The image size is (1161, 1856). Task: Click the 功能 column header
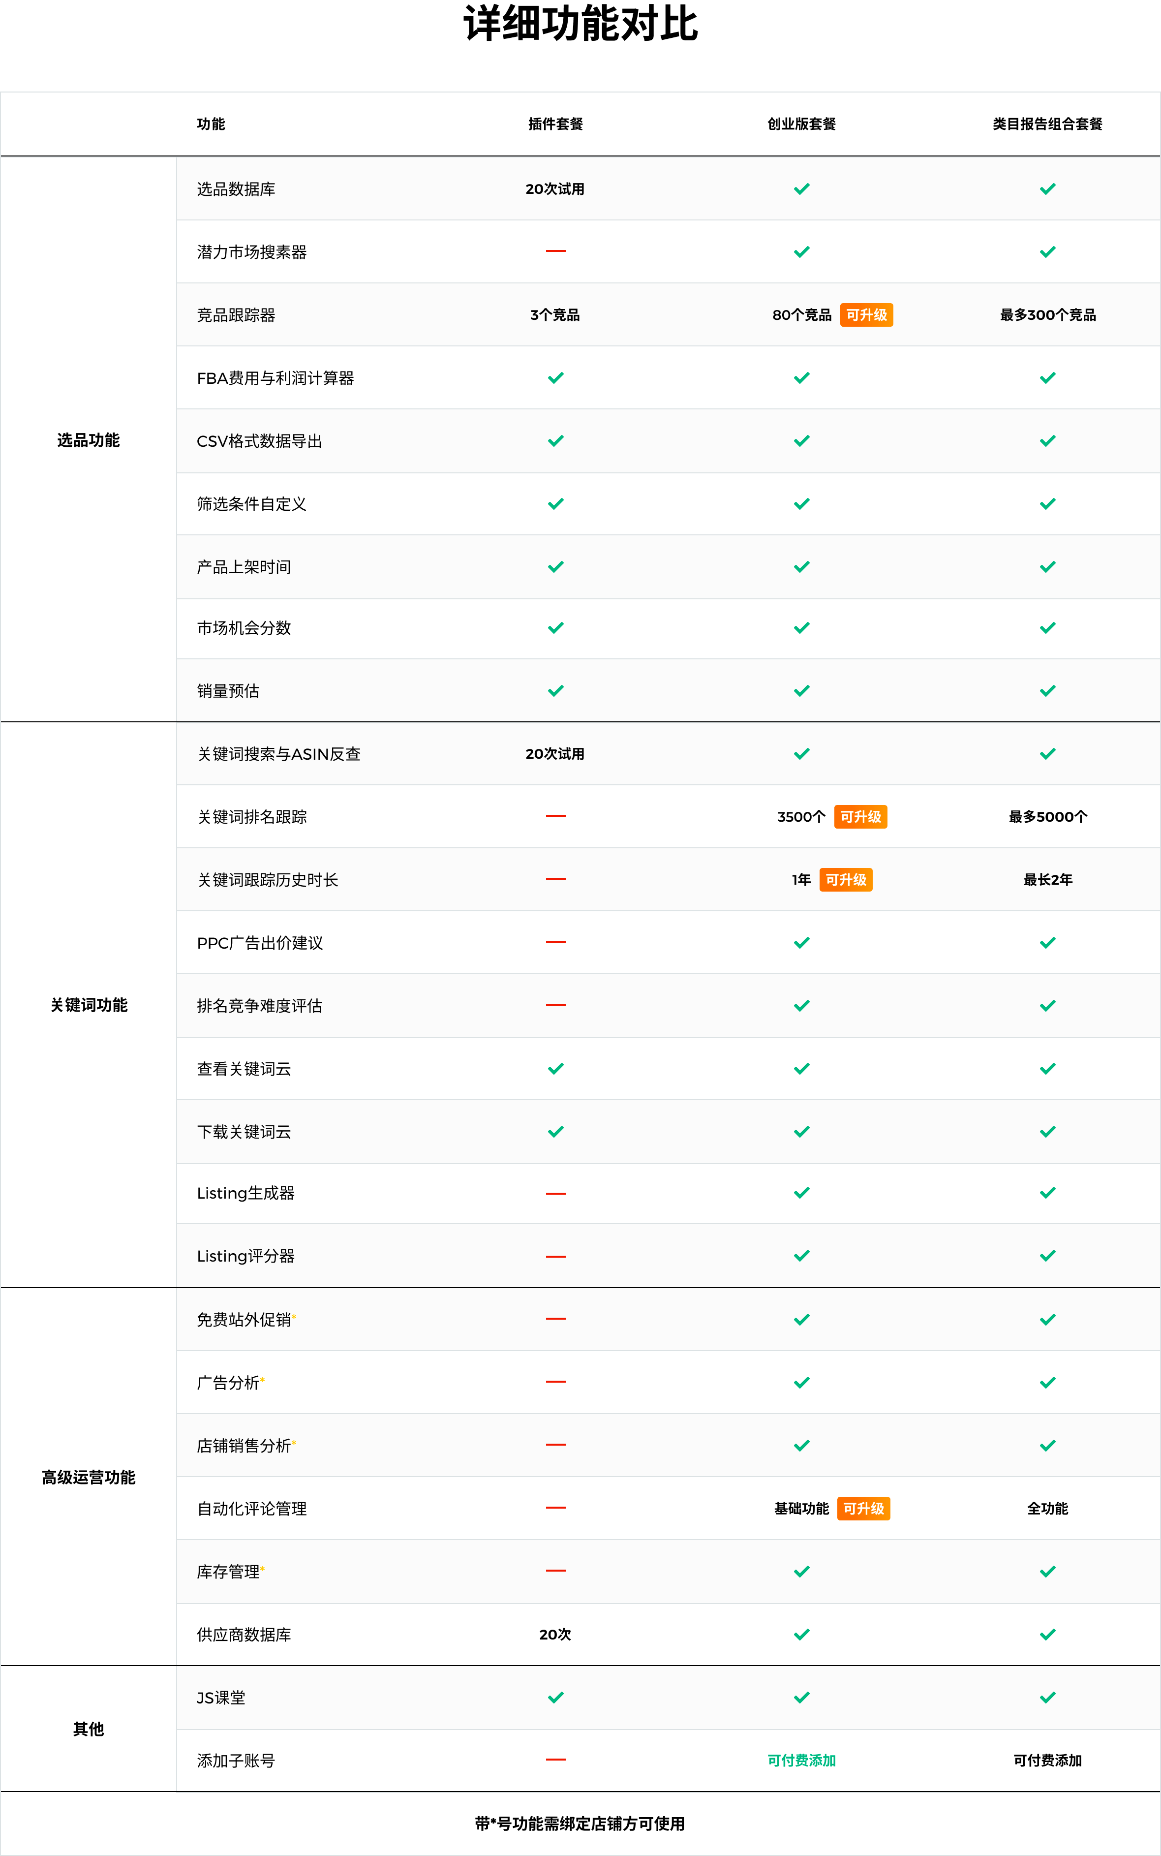211,124
